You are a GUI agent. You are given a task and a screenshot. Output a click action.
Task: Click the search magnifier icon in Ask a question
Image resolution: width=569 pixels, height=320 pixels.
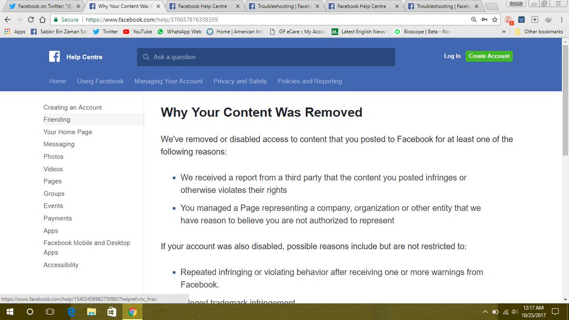(146, 57)
